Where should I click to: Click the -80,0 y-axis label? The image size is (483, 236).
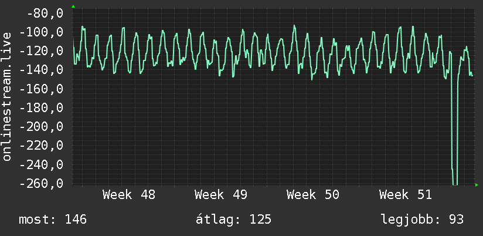click(x=45, y=14)
